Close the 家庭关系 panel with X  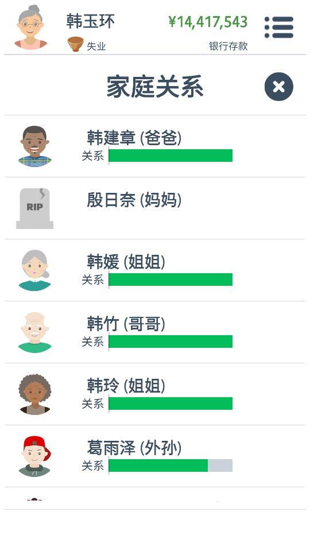tap(279, 87)
